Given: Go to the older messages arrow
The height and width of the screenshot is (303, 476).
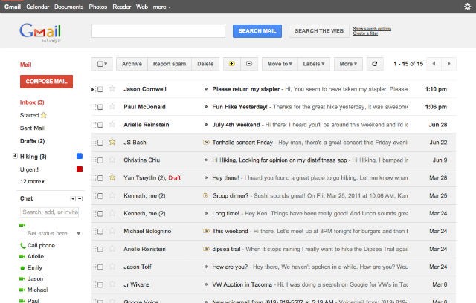Looking at the screenshot, I should point(448,64).
